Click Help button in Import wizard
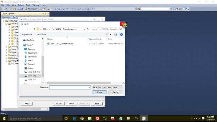Viewport: 217px width, 122px height. pos(26,104)
